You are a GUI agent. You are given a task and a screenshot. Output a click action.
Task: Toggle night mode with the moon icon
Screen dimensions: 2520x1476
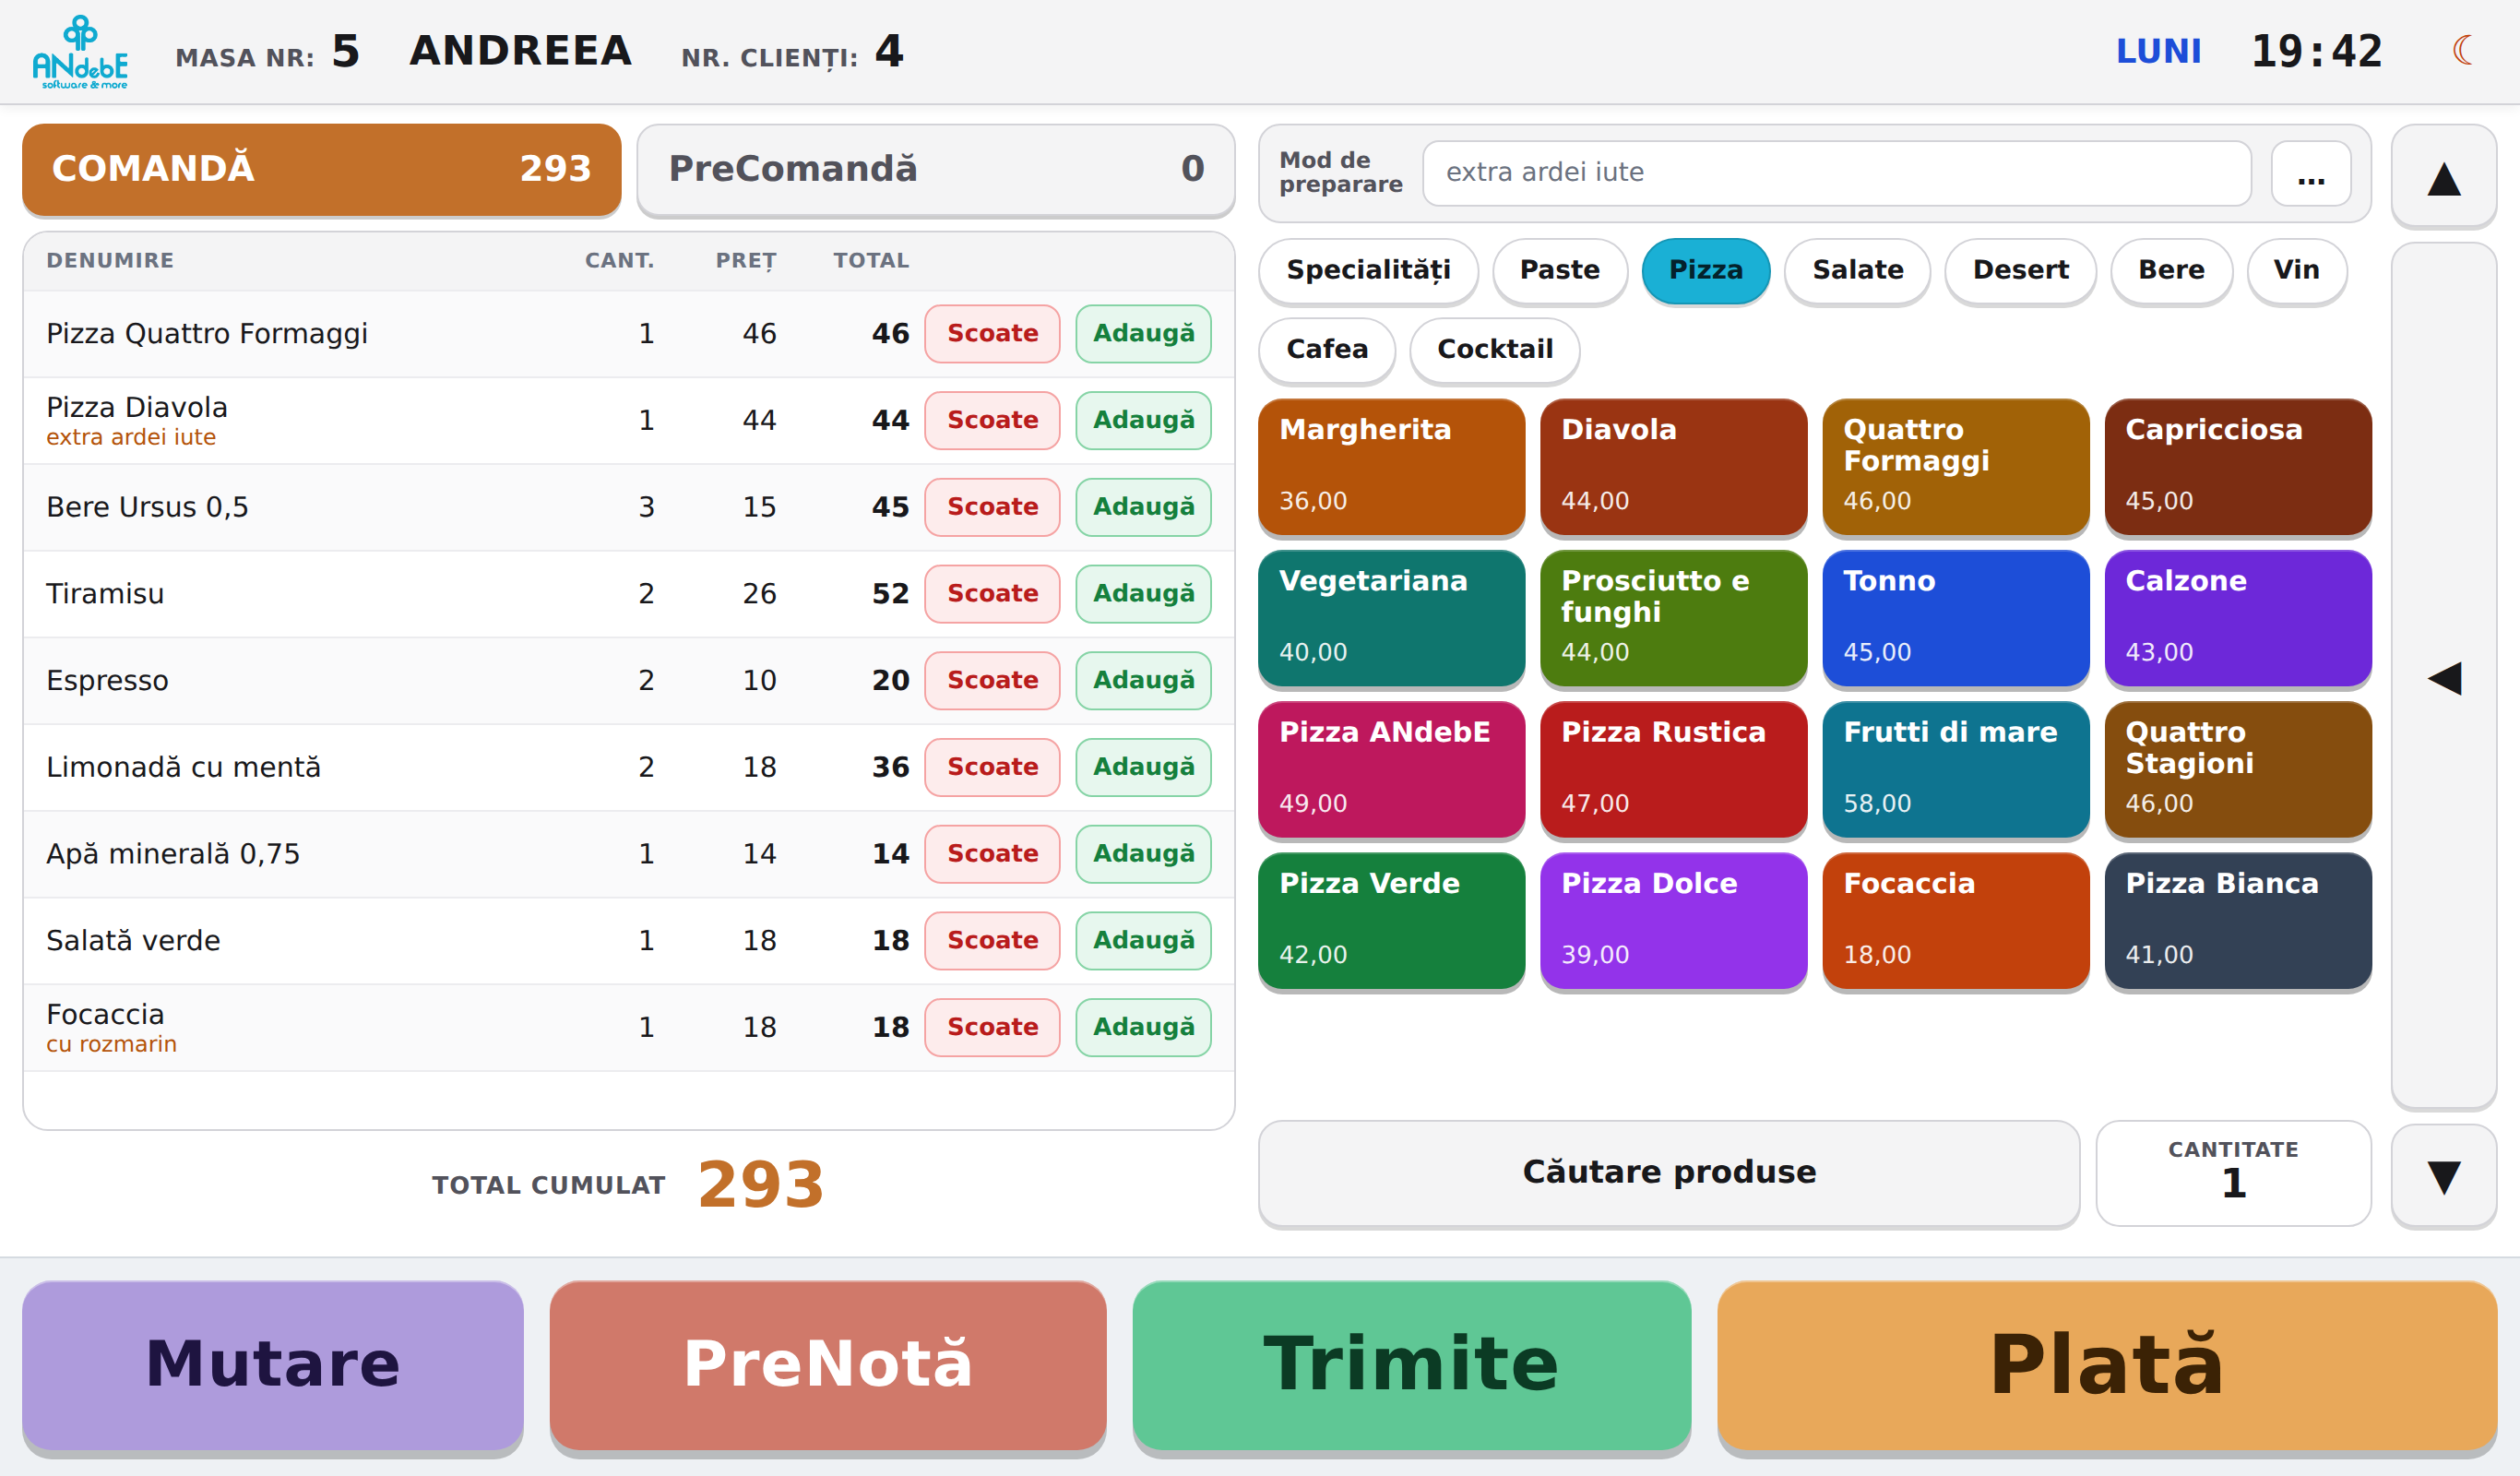pyautogui.click(x=2462, y=50)
